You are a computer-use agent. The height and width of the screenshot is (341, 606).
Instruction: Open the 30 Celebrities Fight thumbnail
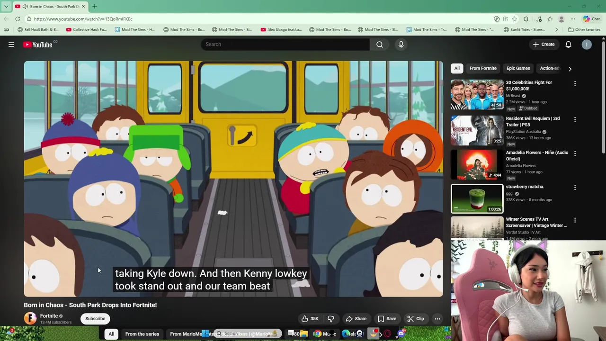tap(477, 95)
